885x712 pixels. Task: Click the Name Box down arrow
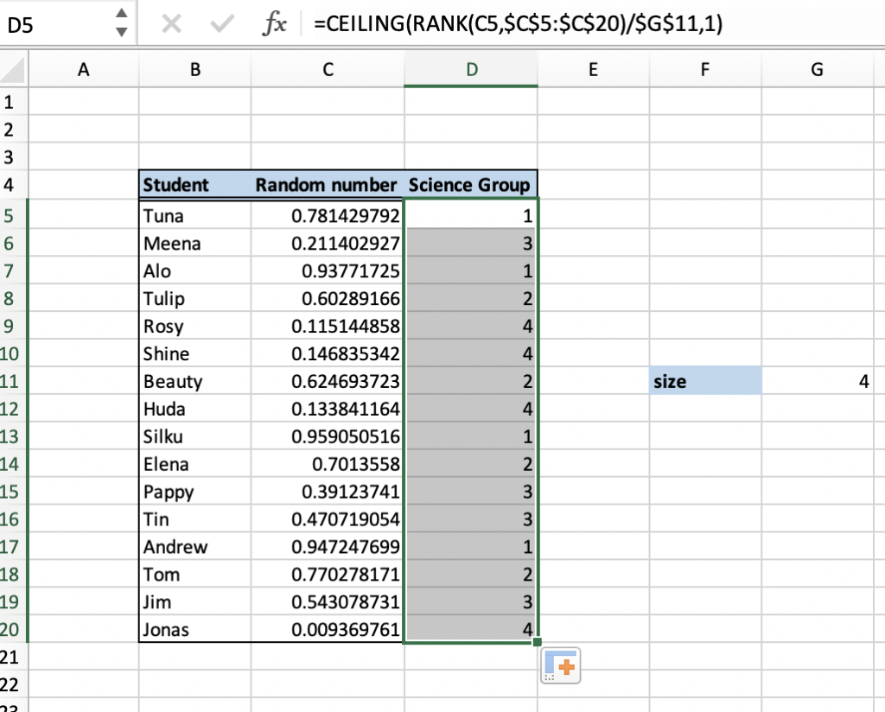(121, 33)
